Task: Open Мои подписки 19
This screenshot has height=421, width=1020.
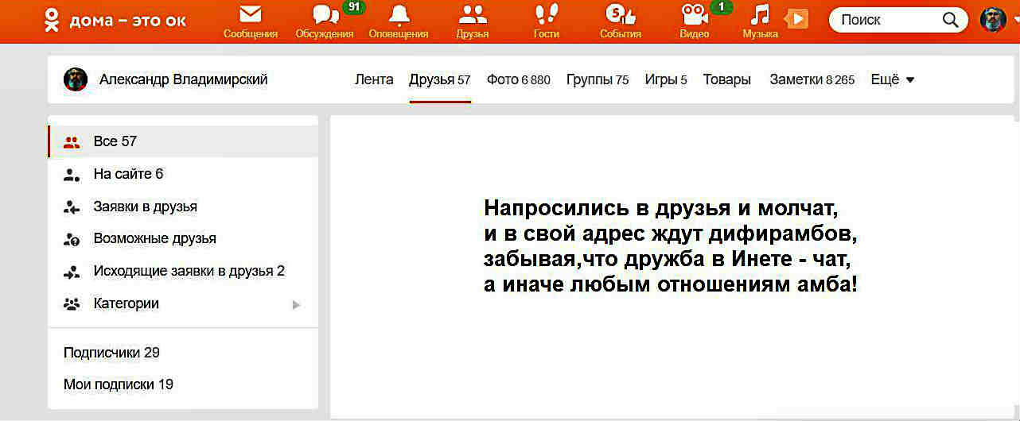Action: tap(119, 384)
